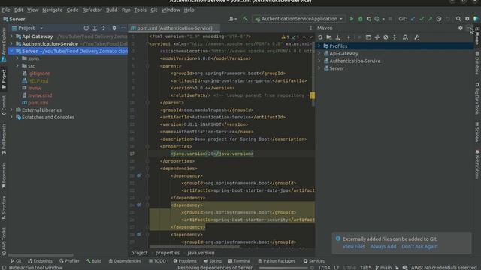Download sources and documentation in the Maven toolbar
The width and height of the screenshot is (481, 270).
click(x=337, y=37)
